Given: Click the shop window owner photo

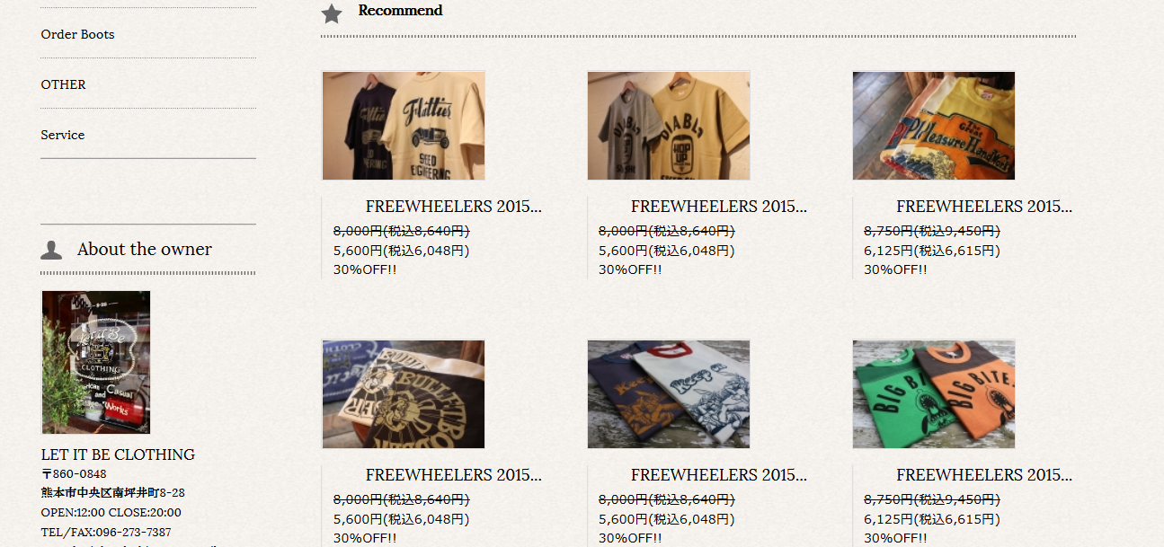Looking at the screenshot, I should tap(96, 362).
